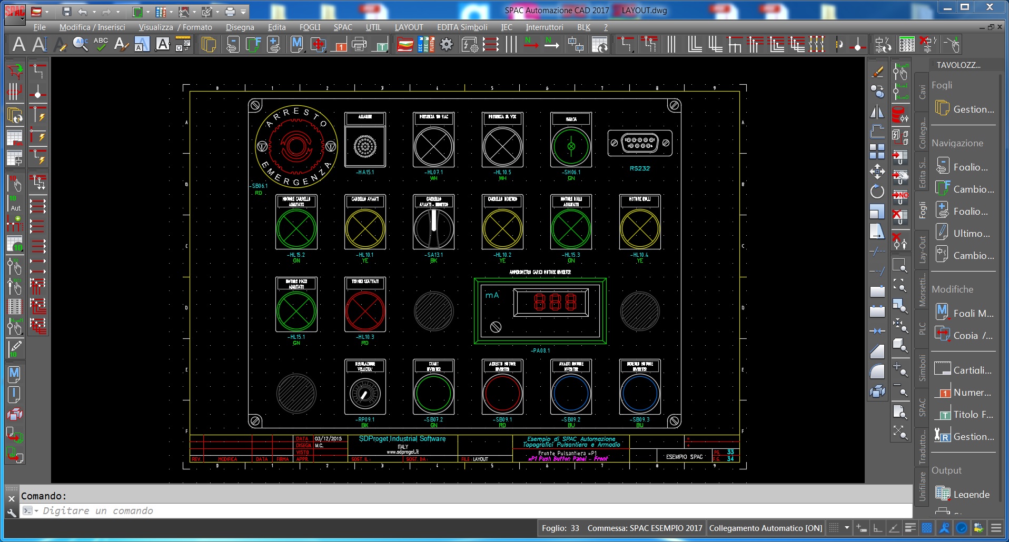The width and height of the screenshot is (1009, 542).
Task: Toggle dynamic input in status bar
Action: (862, 528)
